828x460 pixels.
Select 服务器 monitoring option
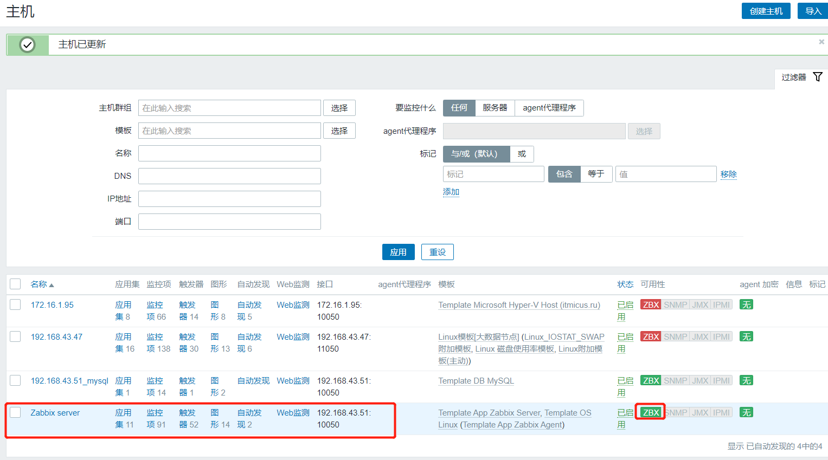(x=495, y=108)
